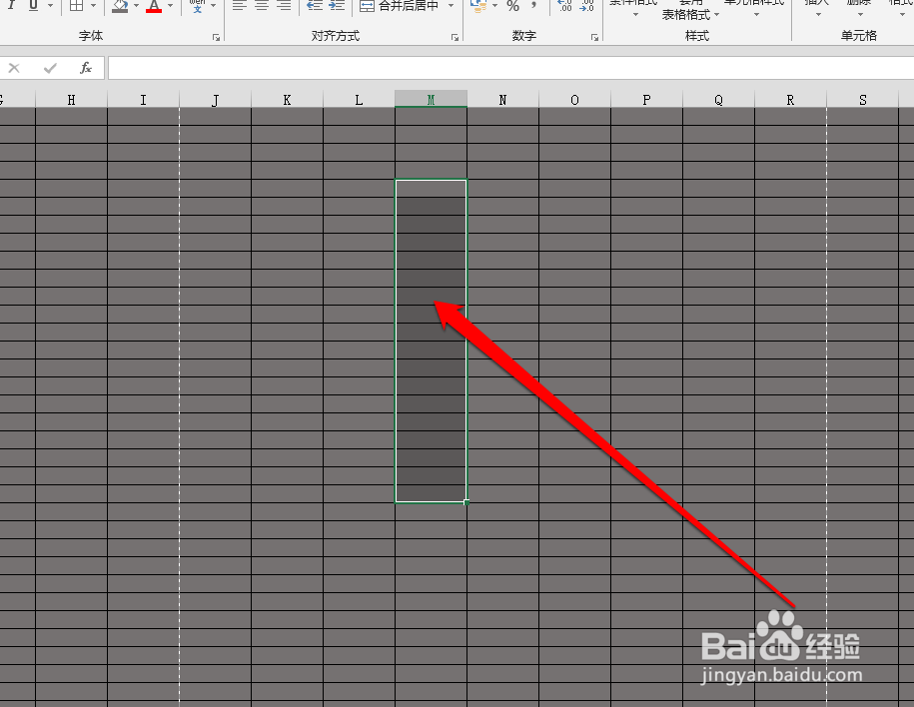Select column S header
Viewport: 914px width, 707px height.
click(x=863, y=100)
